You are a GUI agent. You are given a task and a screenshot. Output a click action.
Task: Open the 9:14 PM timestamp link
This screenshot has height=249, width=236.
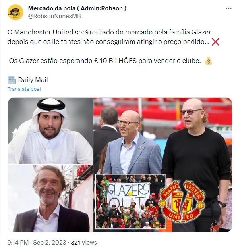[x=18, y=243]
